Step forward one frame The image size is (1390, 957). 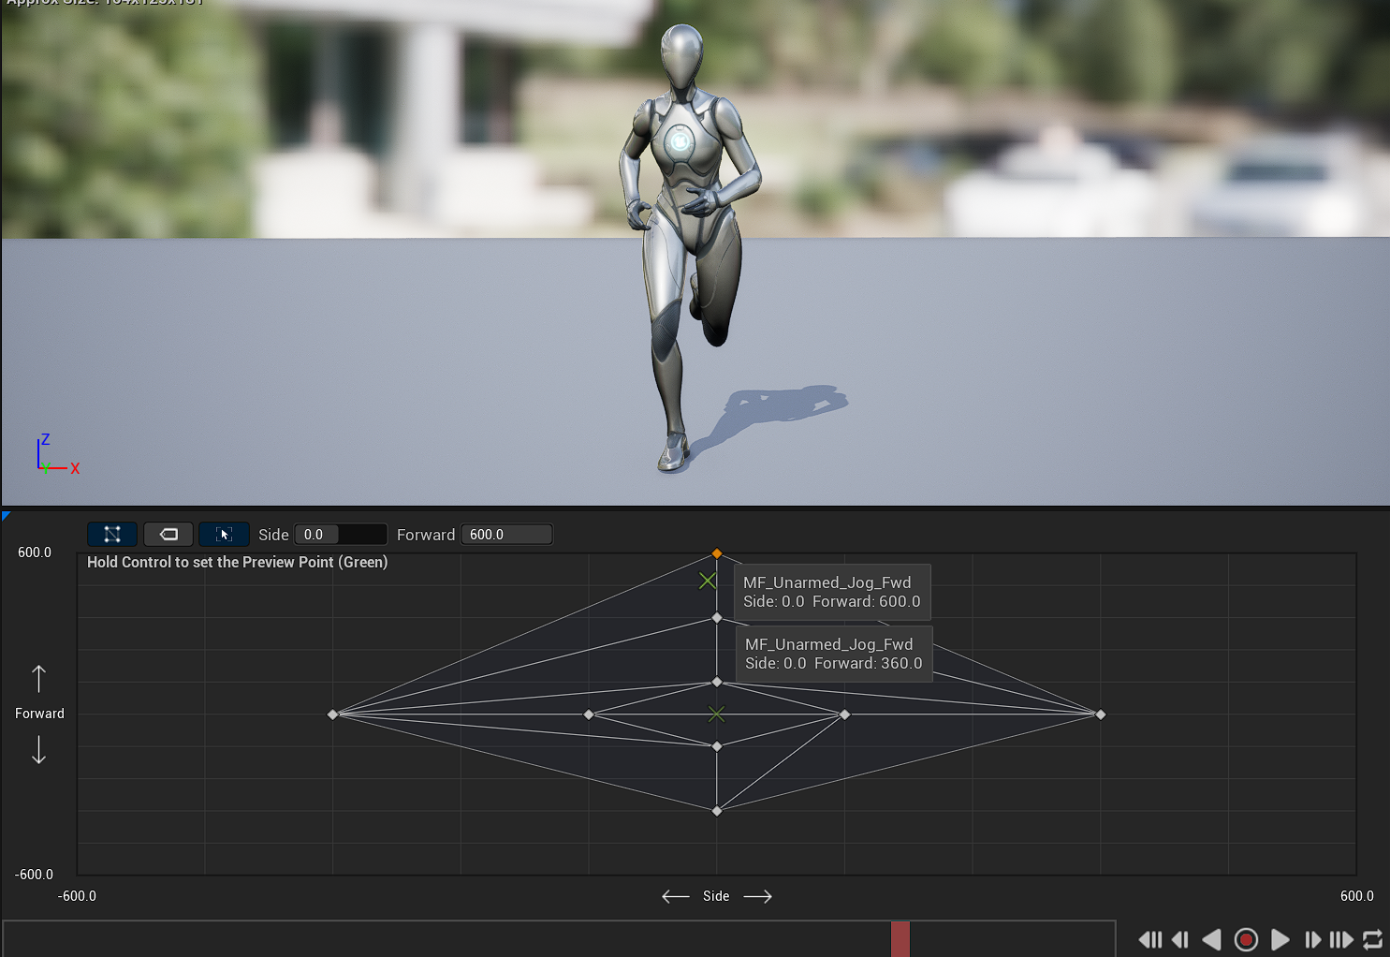point(1312,939)
